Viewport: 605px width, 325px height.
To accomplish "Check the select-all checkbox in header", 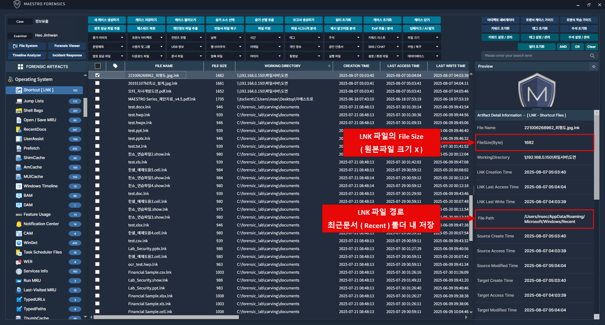I will (x=98, y=66).
